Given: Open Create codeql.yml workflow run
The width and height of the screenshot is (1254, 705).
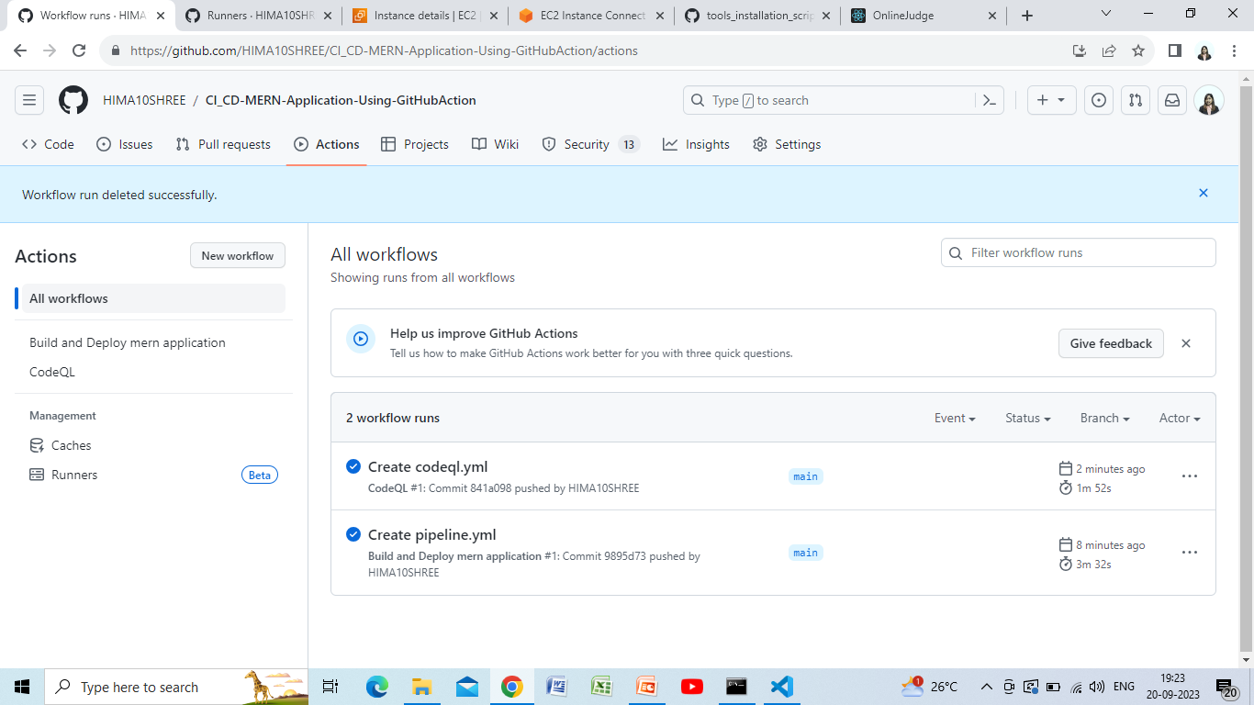Looking at the screenshot, I should [x=428, y=466].
